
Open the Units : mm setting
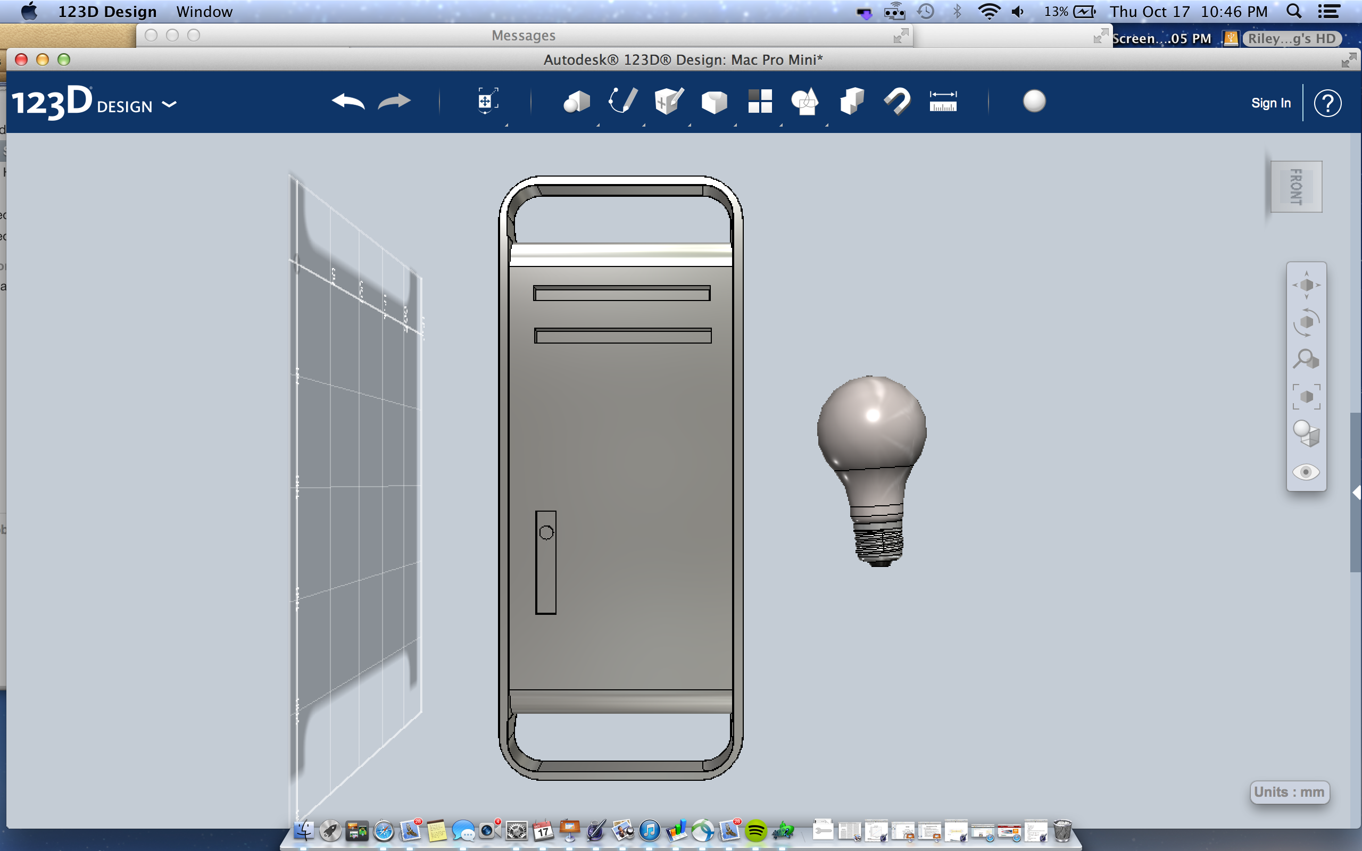pyautogui.click(x=1290, y=792)
